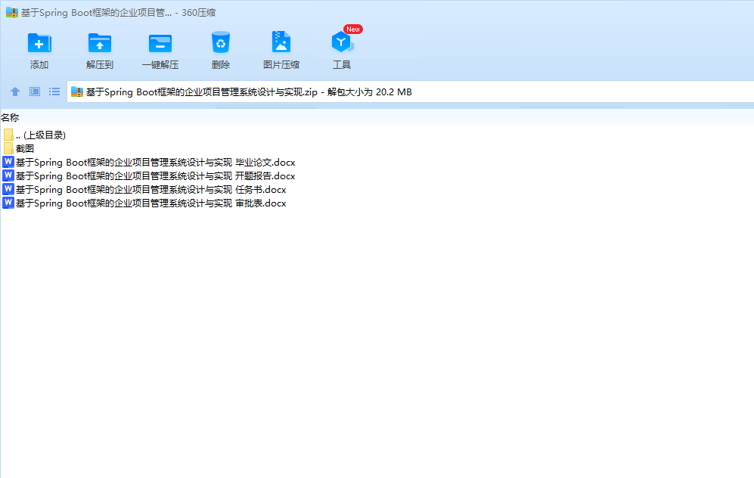Viewport: 754px width, 478px height.
Task: Go up one level with the up arrow
Action: click(x=15, y=92)
